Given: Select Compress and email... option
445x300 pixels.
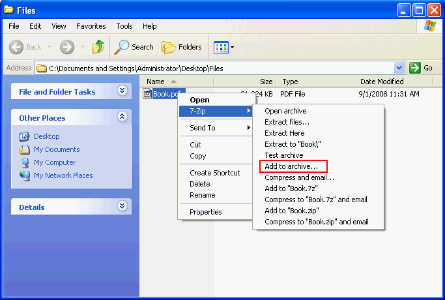Looking at the screenshot, I should tap(318, 177).
